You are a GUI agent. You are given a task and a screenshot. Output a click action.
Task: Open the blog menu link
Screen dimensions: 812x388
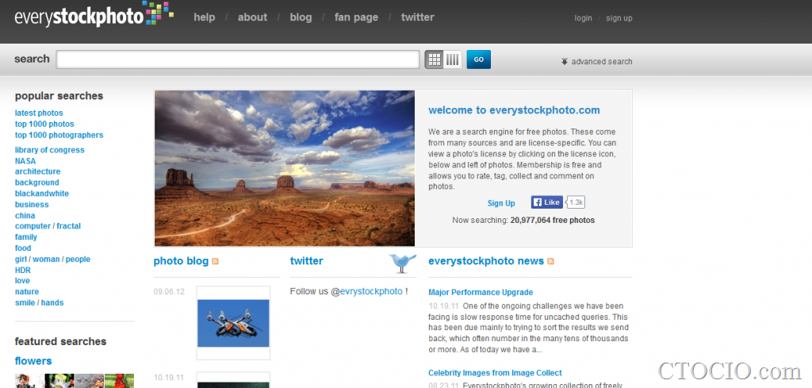tap(301, 17)
